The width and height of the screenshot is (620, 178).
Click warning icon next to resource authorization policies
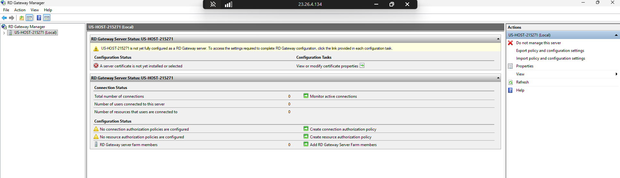(x=96, y=137)
